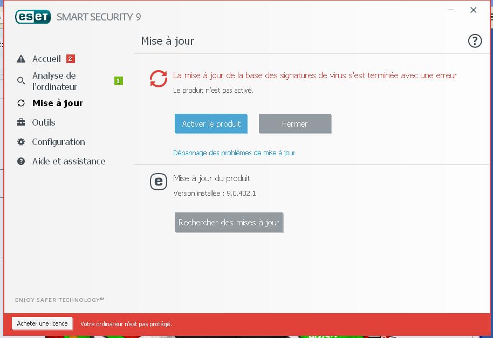Open the Outils section
This screenshot has width=493, height=338.
pyautogui.click(x=44, y=122)
